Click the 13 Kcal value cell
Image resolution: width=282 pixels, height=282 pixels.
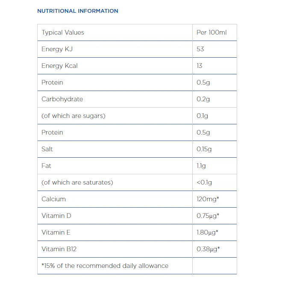214,66
